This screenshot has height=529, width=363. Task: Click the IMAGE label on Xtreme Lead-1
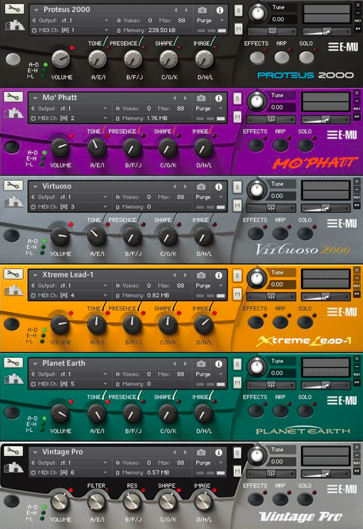coord(200,308)
